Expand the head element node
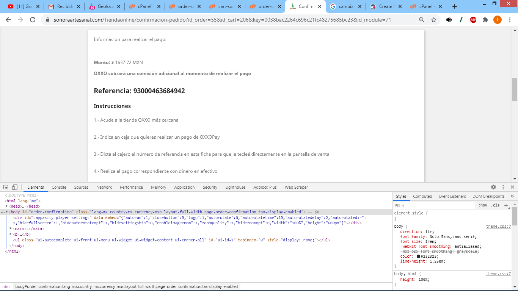The width and height of the screenshot is (518, 291). coord(7,206)
